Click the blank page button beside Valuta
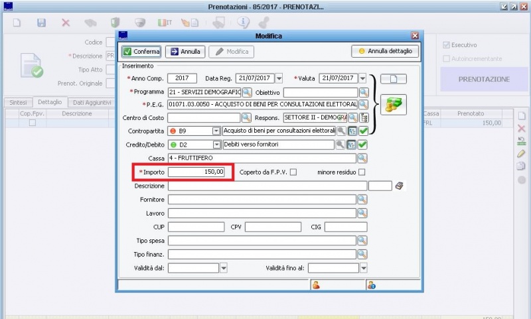Viewport: 531px width, 319px height. (x=394, y=79)
